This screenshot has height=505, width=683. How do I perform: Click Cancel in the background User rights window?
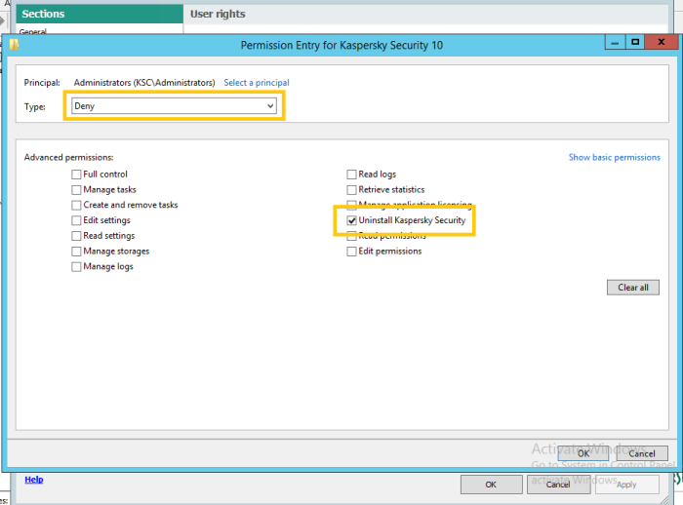tap(558, 485)
